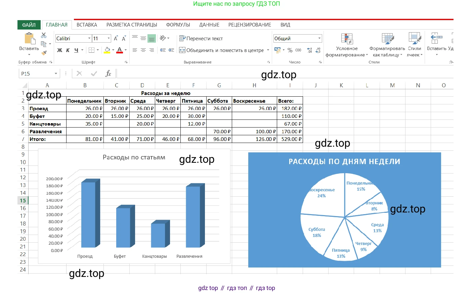Decrease indent in cell
This screenshot has height=293, width=474.
click(163, 50)
